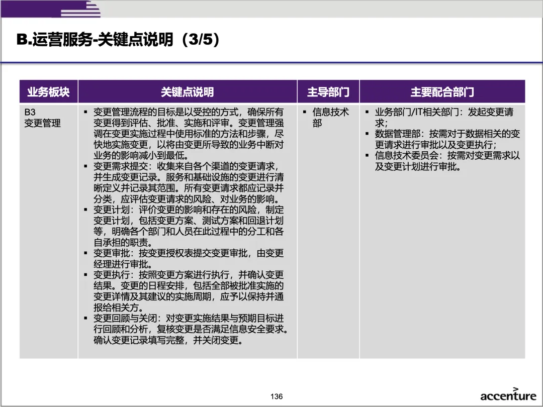The image size is (543, 407).
Task: Click the bullet starting 变更管理流程的目标
Action: pyautogui.click(x=184, y=134)
